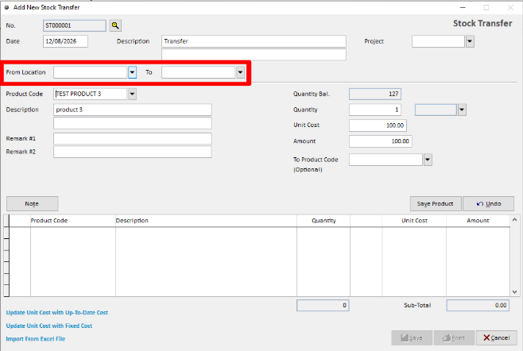The width and height of the screenshot is (523, 351).
Task: Click the grid scrollbar down arrow
Action: 515,292
